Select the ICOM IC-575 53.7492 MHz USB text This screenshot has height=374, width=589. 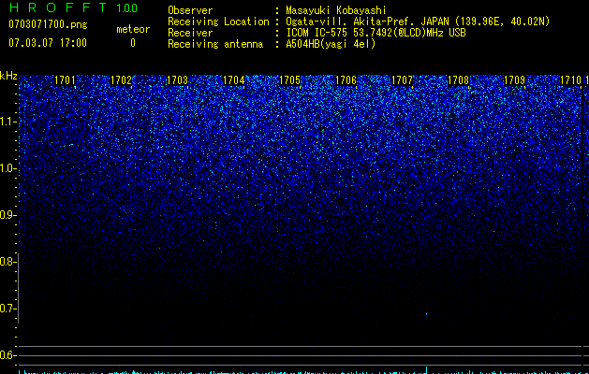pyautogui.click(x=375, y=33)
